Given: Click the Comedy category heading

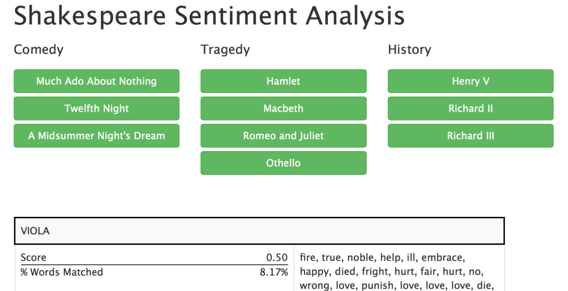Looking at the screenshot, I should pos(38,50).
